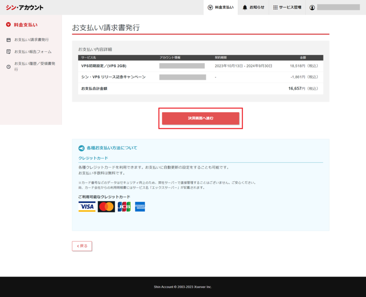Click the シン・アカウント logo
Viewport: 366px width, 297px height.
(26, 7)
